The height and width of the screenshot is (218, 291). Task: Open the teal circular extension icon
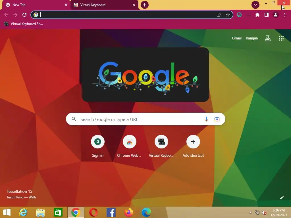click(x=239, y=15)
